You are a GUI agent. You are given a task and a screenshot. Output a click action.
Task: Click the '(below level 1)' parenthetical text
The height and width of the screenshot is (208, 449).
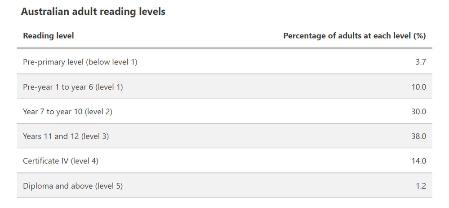[112, 62]
